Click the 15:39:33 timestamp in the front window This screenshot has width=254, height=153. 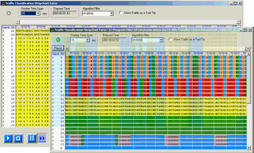74,53
